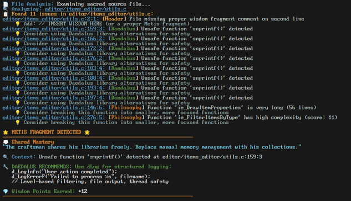Click the wrench icon by DAEDALUS RECOMMENDS

click(x=6, y=167)
